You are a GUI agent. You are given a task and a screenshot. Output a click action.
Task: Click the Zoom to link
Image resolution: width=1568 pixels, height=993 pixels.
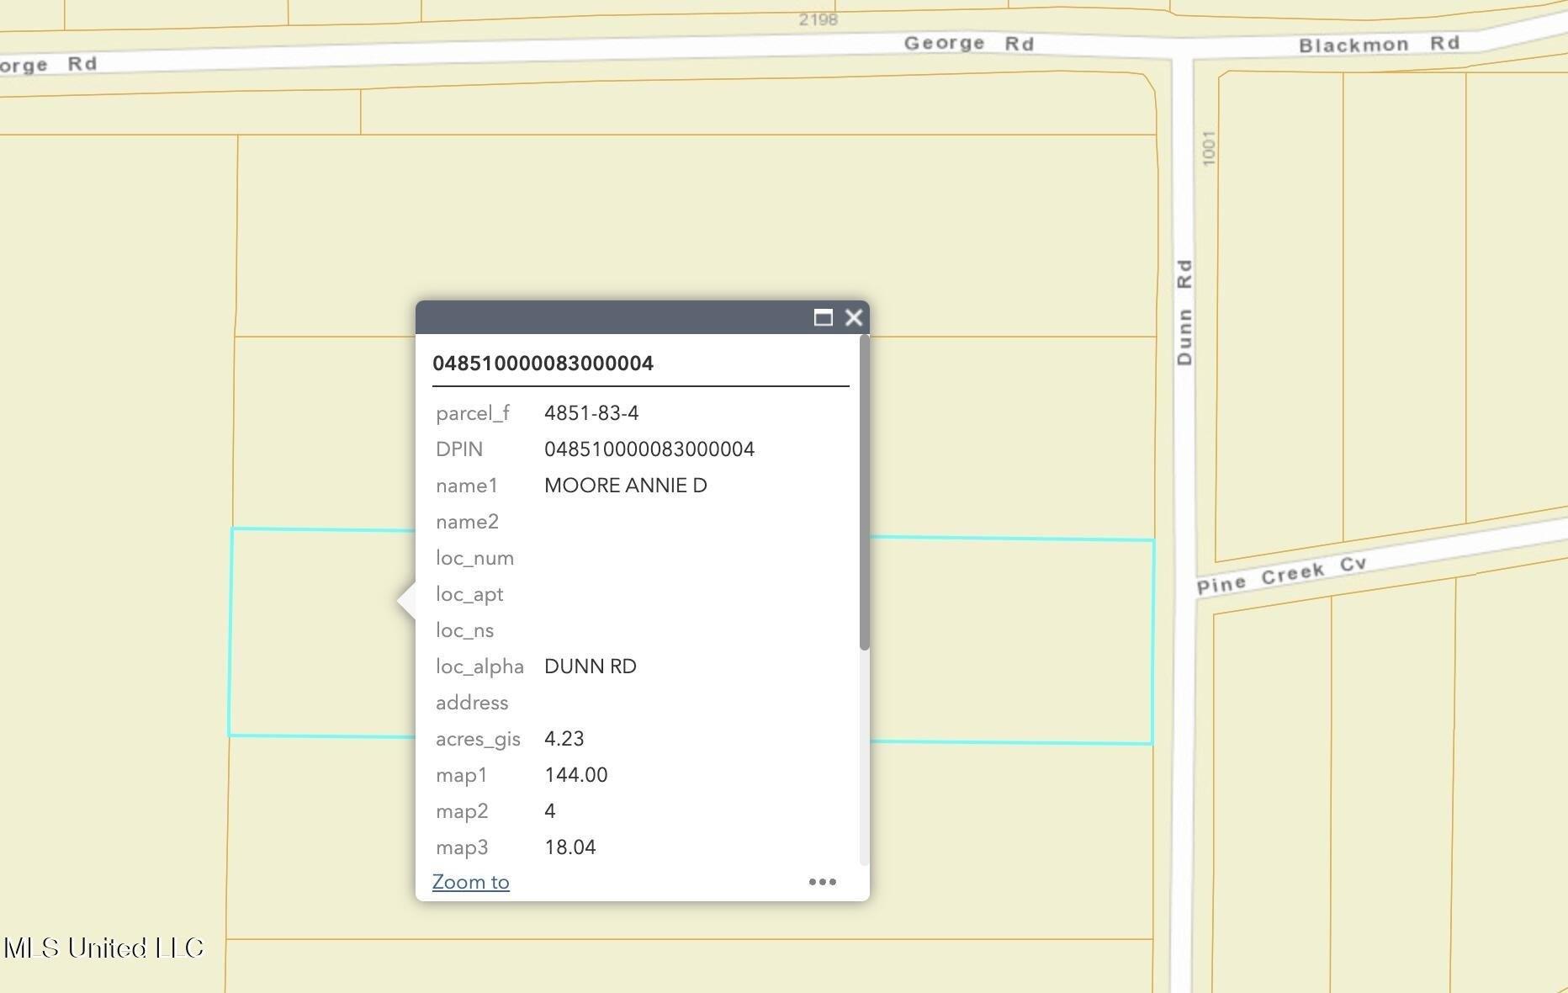[470, 882]
